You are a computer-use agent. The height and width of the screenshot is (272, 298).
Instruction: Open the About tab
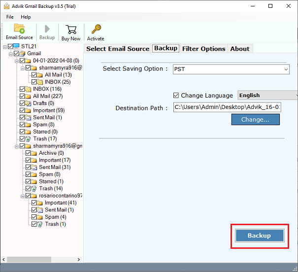pos(240,49)
